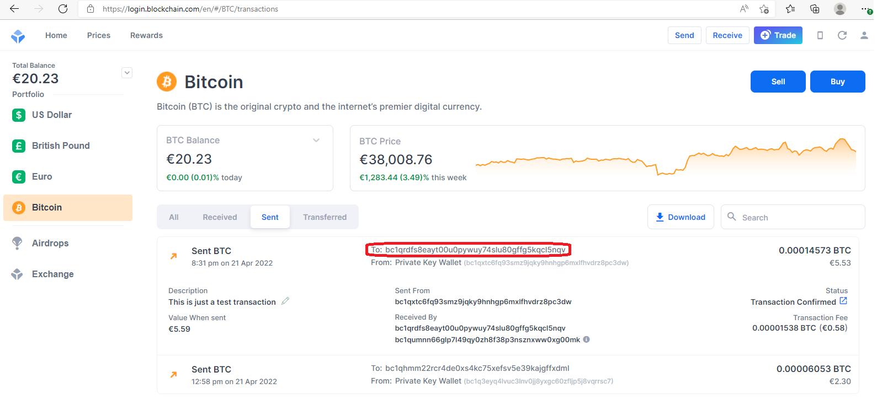The width and height of the screenshot is (877, 410).
Task: Click the Trade button in header
Action: click(778, 35)
